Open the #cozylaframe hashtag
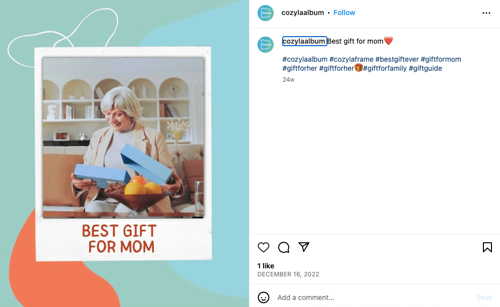This screenshot has width=500, height=307. click(352, 60)
